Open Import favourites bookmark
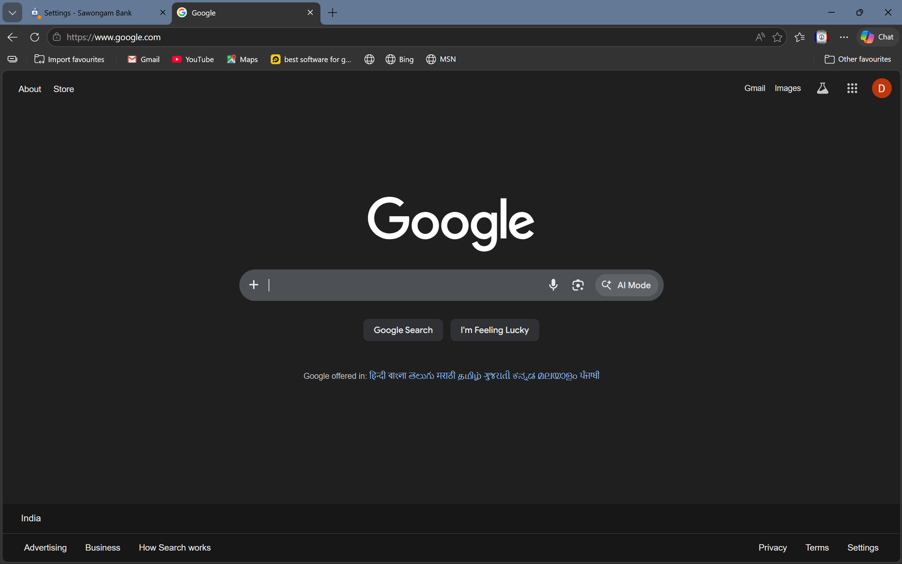 click(69, 59)
